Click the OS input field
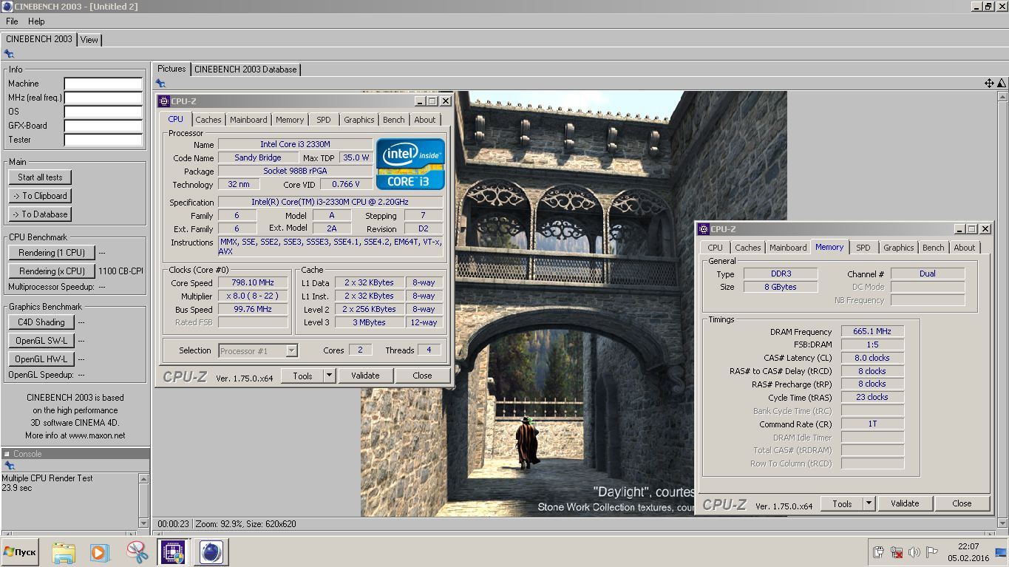The width and height of the screenshot is (1009, 567). click(x=103, y=112)
